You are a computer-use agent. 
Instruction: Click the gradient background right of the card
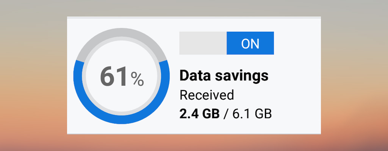pyautogui.click(x=354, y=75)
